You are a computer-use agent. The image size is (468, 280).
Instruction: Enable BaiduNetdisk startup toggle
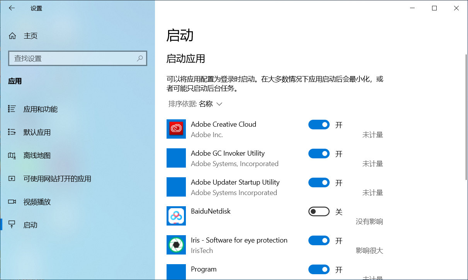point(319,212)
